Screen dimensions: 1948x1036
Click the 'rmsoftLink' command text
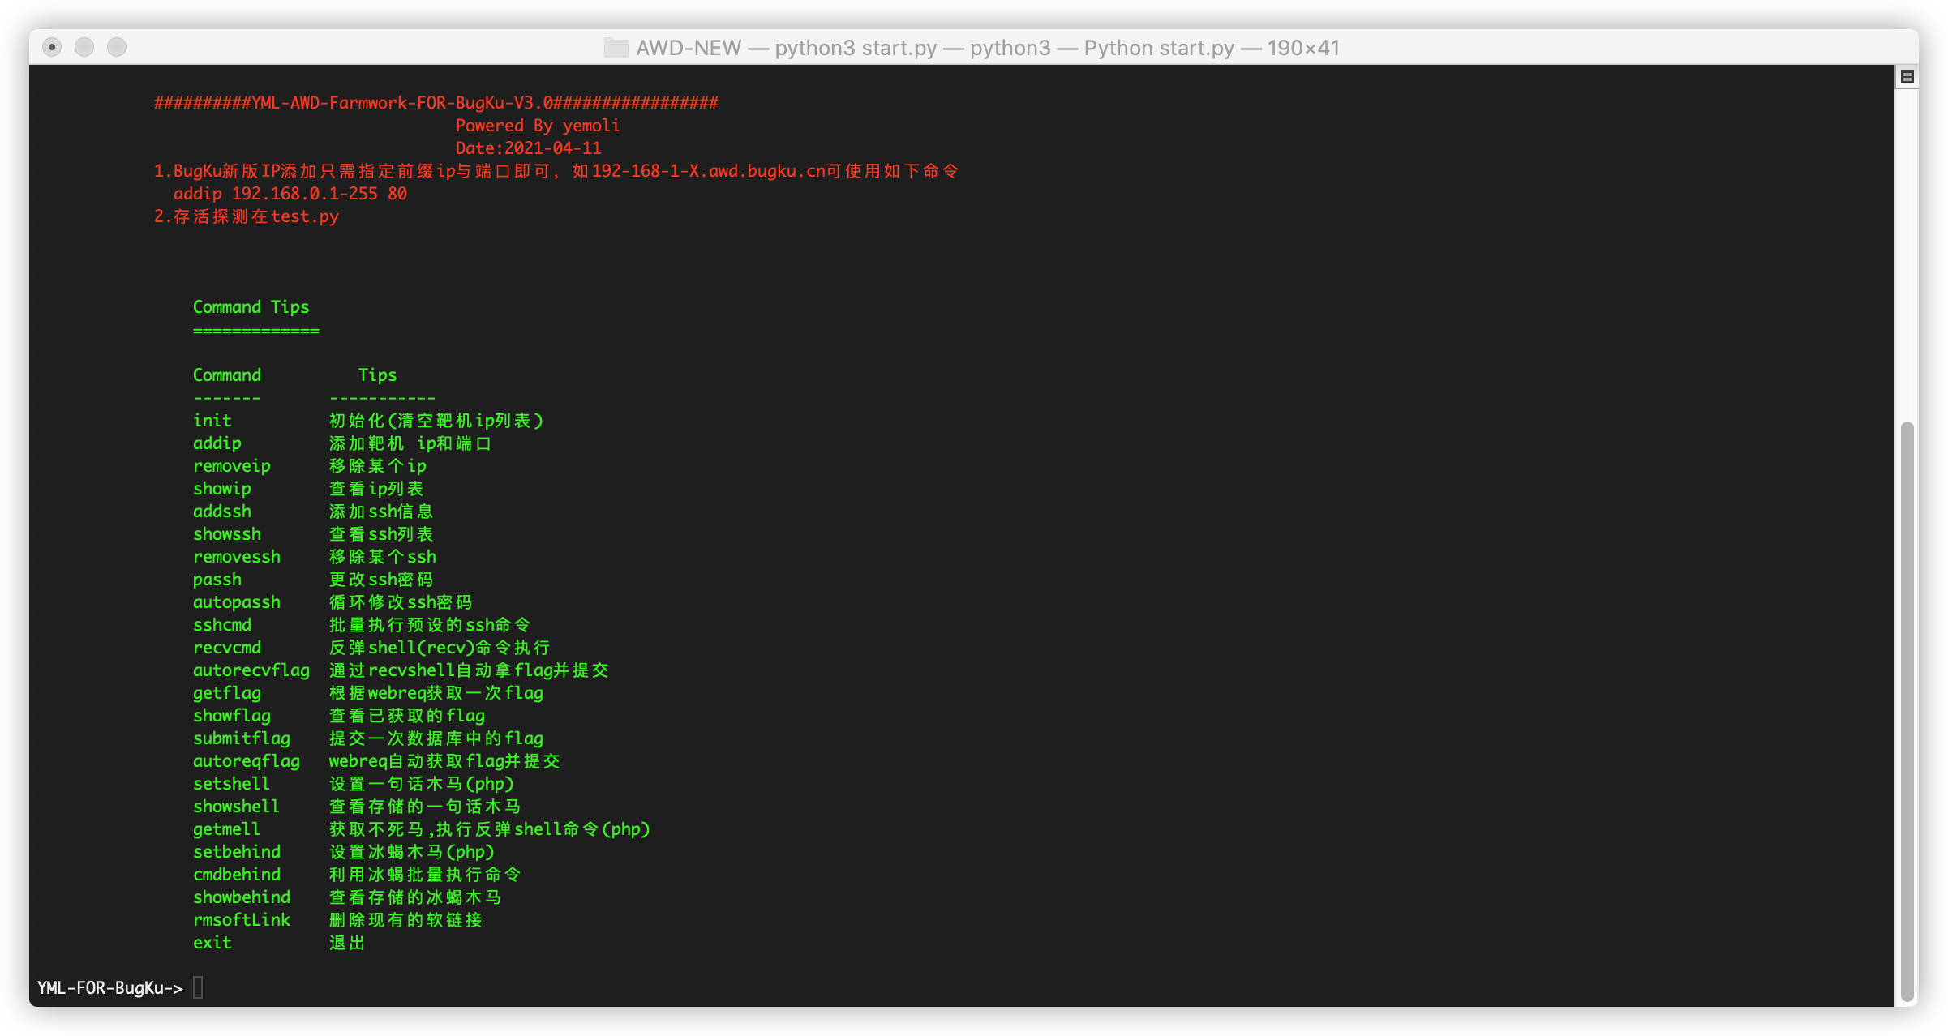click(x=242, y=920)
